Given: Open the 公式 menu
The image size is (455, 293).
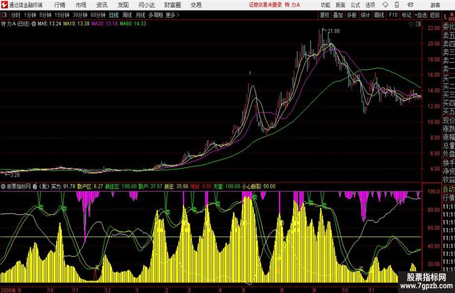Looking at the screenshot, I should point(355,5).
